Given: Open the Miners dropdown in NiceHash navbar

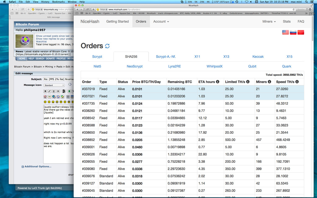Looking at the screenshot, I should point(269,21).
